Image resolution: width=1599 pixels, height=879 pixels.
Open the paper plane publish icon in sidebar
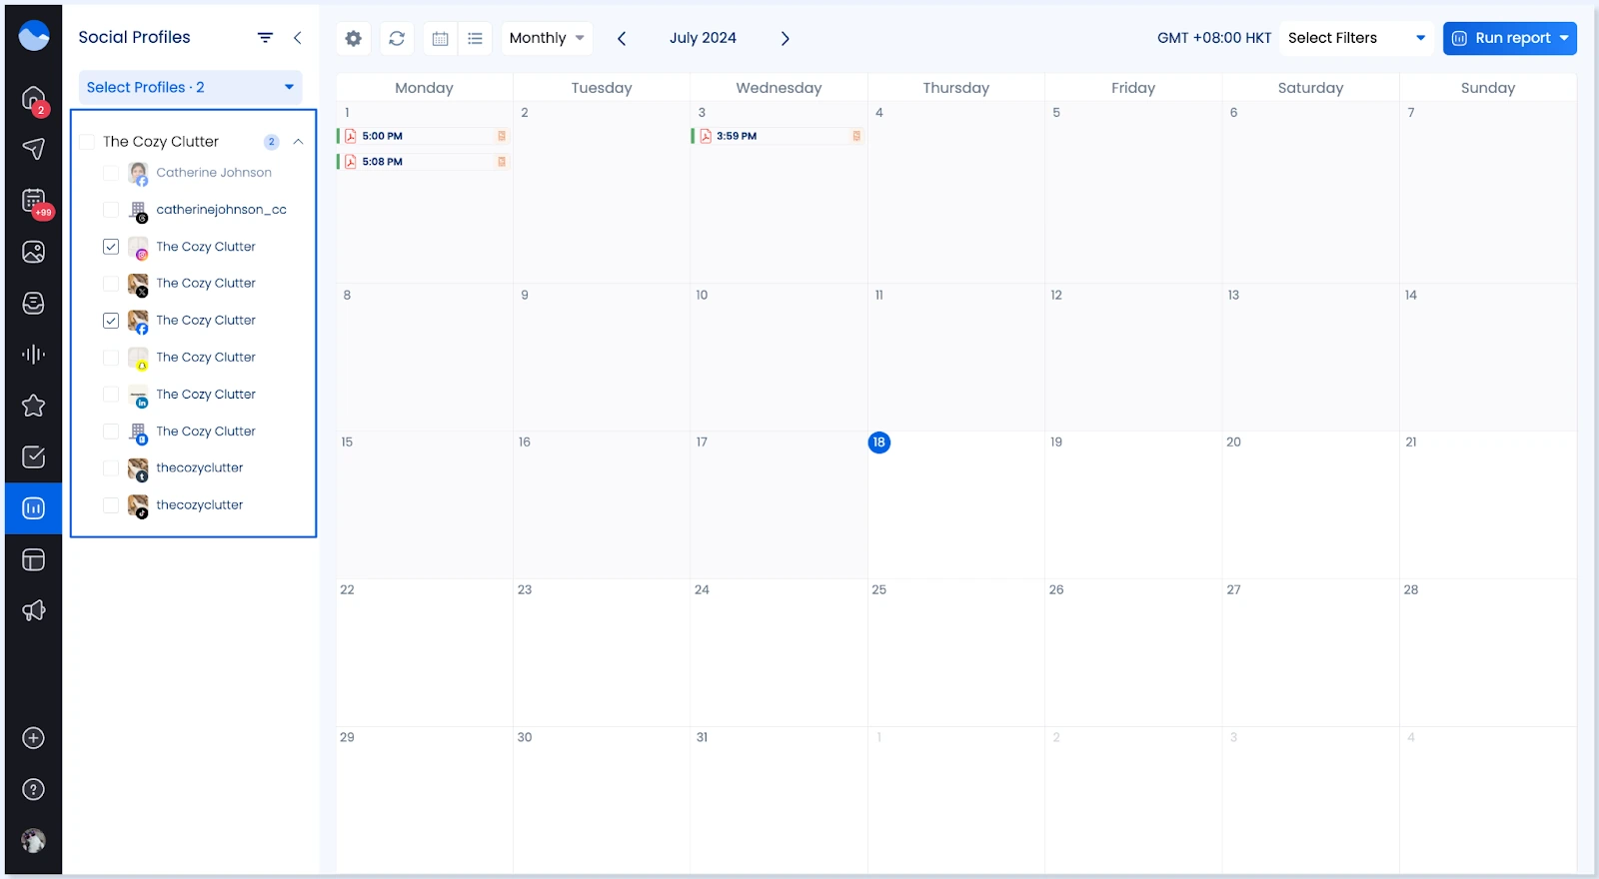pos(33,149)
